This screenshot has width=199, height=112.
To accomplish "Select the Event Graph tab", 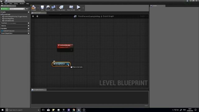I will [39, 13].
